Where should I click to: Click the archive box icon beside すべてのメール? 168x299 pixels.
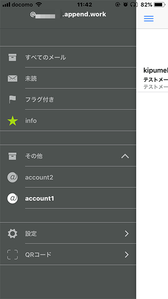(13, 57)
